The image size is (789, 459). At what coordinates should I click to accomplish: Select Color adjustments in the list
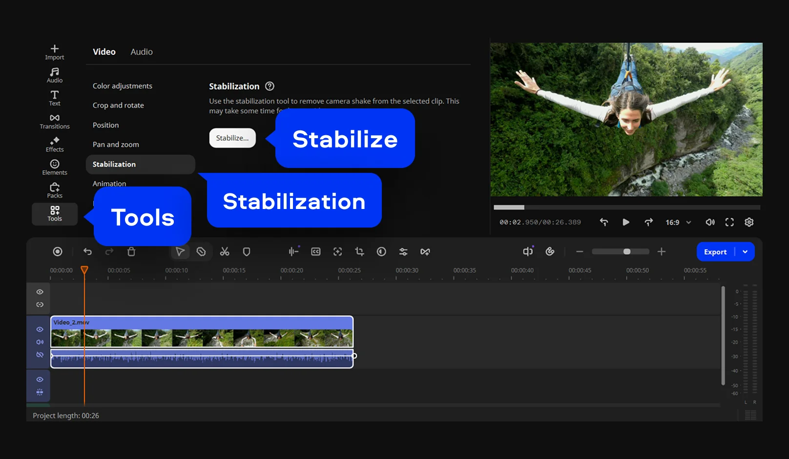(x=123, y=86)
